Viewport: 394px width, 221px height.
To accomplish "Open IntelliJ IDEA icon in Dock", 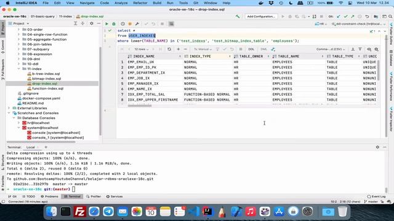I will (208, 212).
